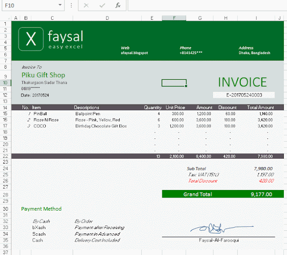Select column A header
The width and height of the screenshot is (287, 255).
(x=16, y=18)
